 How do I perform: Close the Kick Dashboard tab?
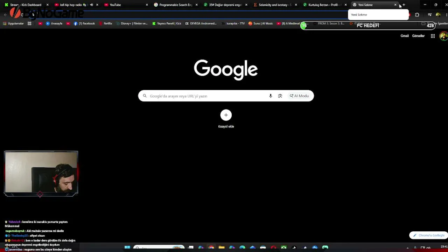[x=48, y=5]
